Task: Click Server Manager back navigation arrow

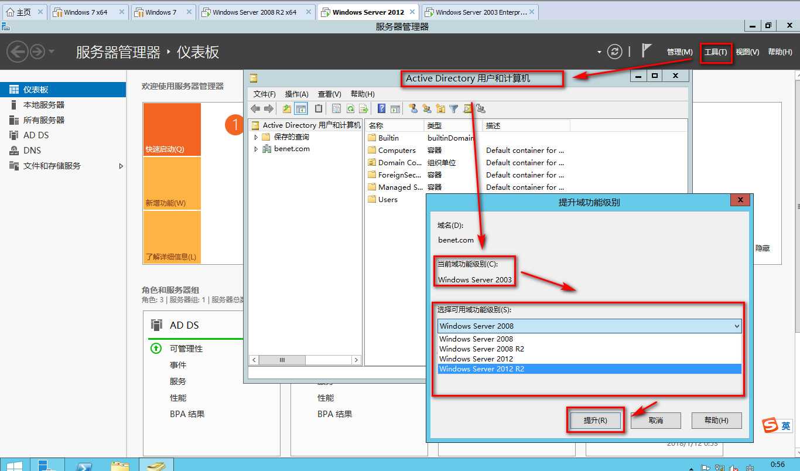Action: pos(18,52)
